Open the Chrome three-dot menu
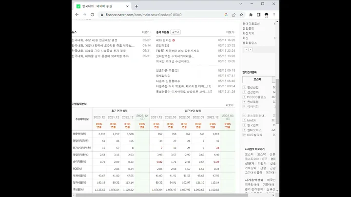Screen dimensions: 351x197 [x=274, y=15]
